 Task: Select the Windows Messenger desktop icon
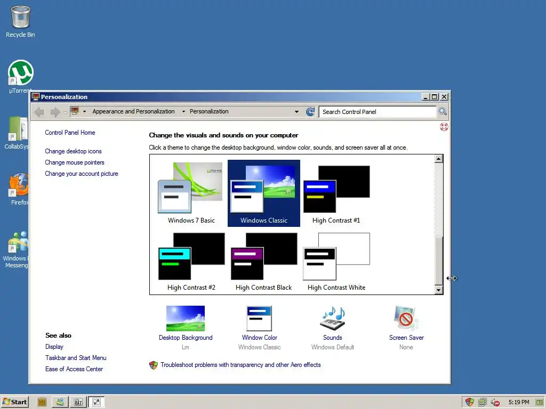(16, 249)
